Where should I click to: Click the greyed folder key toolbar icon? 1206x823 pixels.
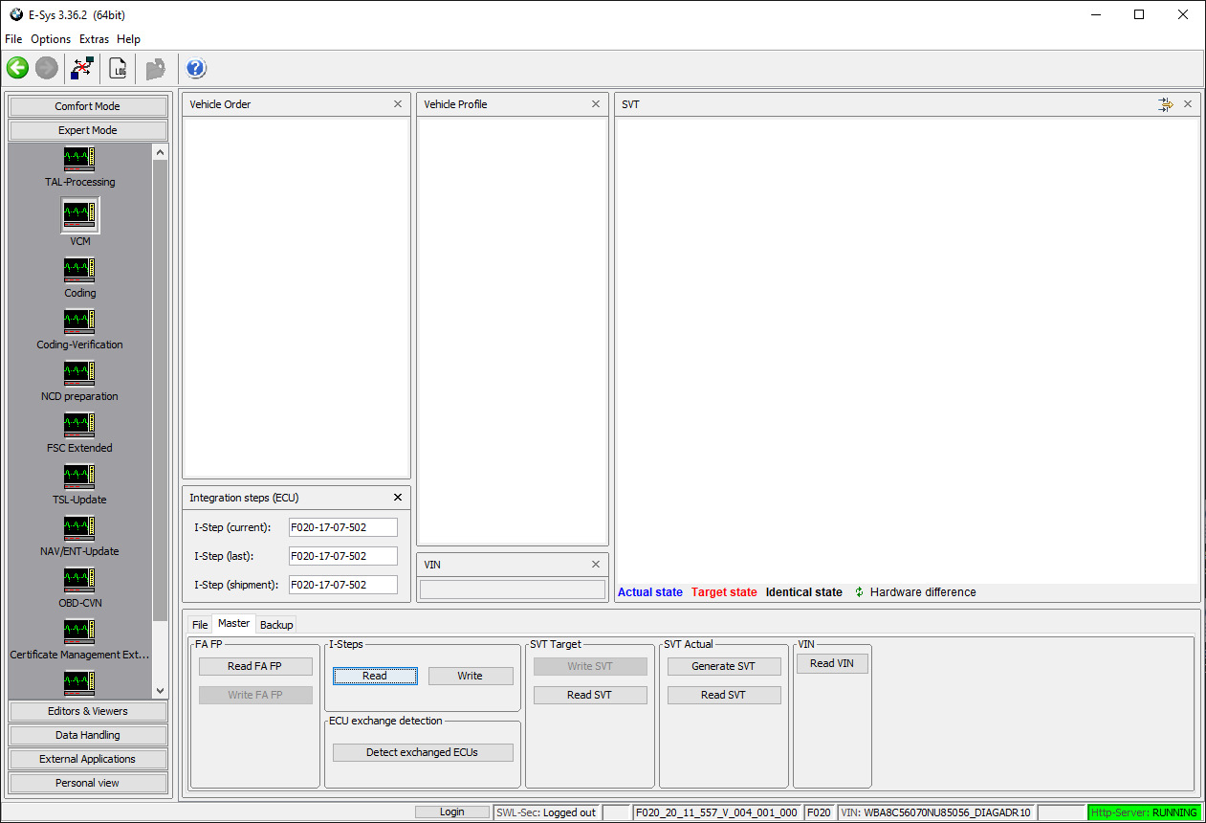click(155, 68)
